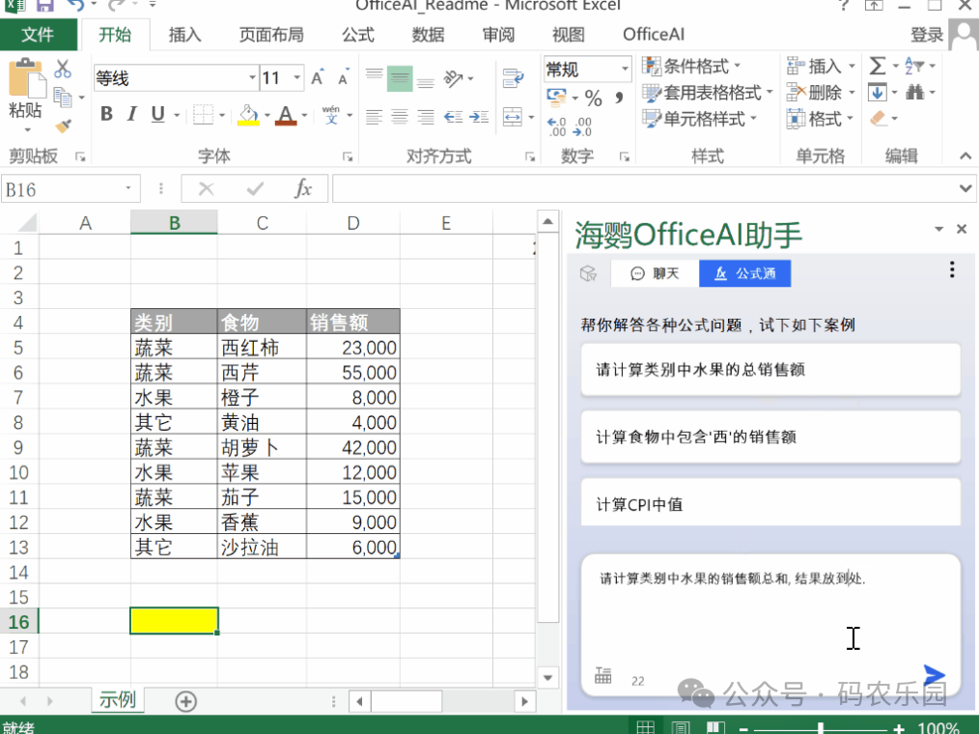Open 条件格式 conditional formatting menu
Image resolution: width=979 pixels, height=734 pixels.
690,66
